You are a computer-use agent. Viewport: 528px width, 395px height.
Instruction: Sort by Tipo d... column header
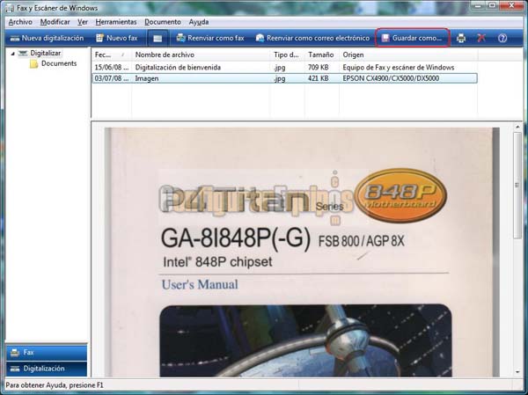click(288, 55)
